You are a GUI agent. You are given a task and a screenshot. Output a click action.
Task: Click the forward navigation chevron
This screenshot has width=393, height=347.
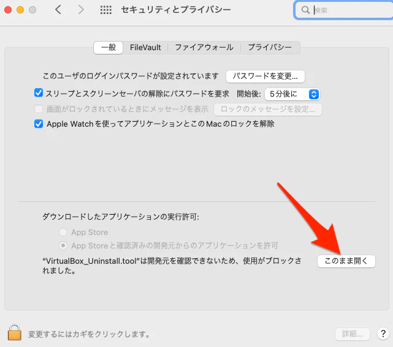click(81, 10)
